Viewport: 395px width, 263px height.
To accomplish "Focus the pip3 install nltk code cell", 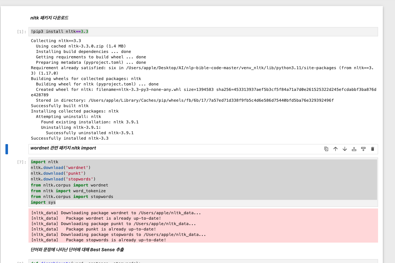I will (x=203, y=32).
